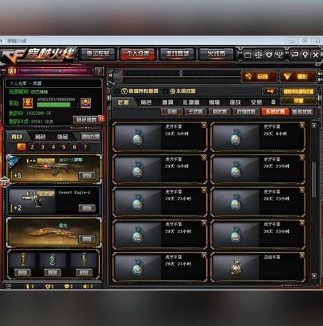Open the first top navigation tab beside the logo

pos(98,54)
